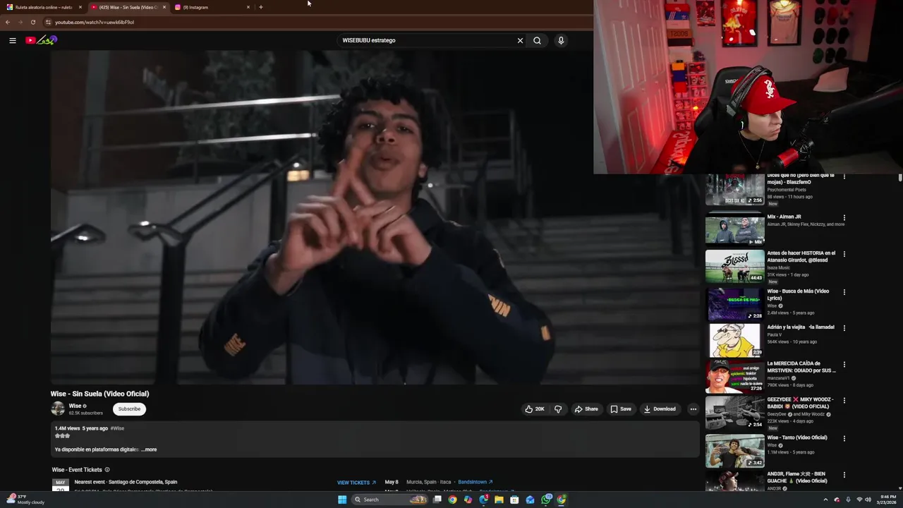
Task: Open the three-dot more actions under the video
Action: 693,409
